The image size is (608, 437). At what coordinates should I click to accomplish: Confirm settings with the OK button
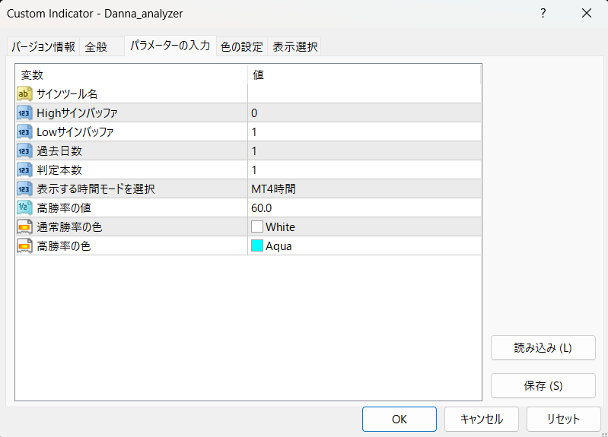[399, 420]
